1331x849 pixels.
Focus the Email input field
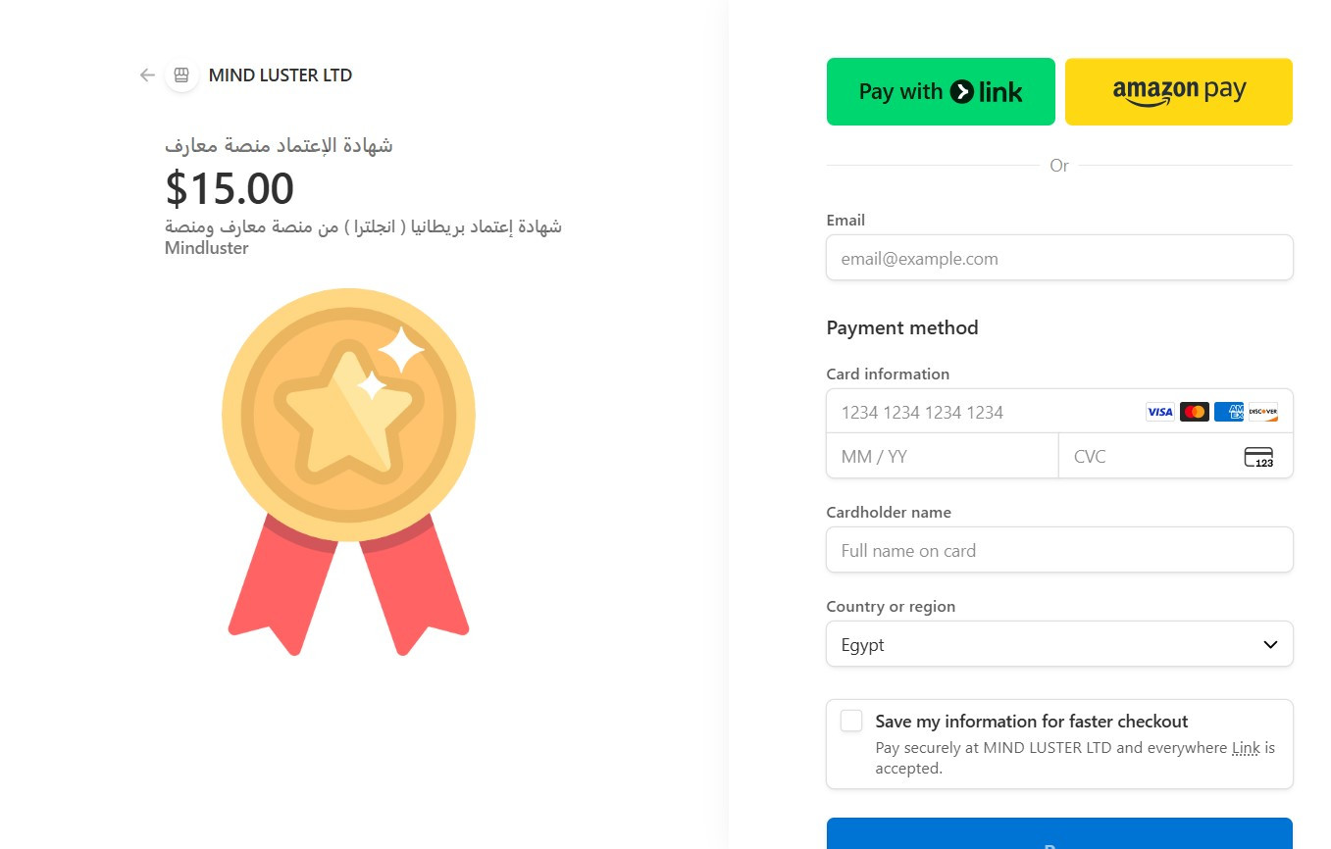(x=1059, y=259)
